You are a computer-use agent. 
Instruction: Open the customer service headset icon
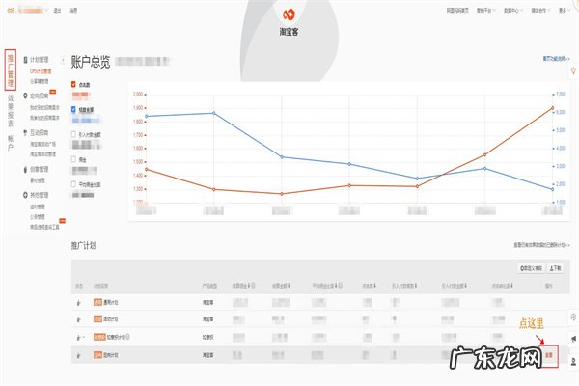click(573, 317)
